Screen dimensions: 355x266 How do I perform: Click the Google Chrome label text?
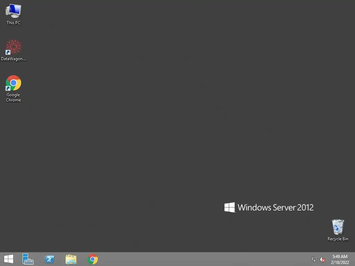click(x=14, y=97)
